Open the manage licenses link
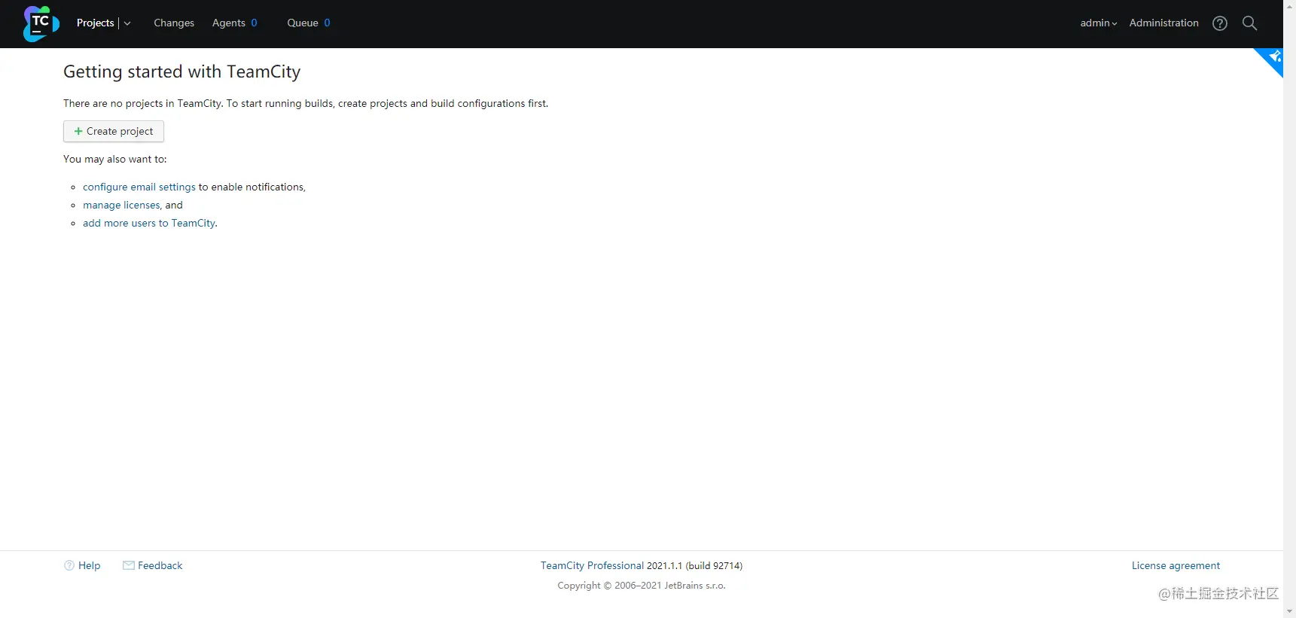The height and width of the screenshot is (618, 1296). (121, 205)
